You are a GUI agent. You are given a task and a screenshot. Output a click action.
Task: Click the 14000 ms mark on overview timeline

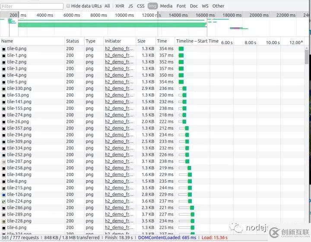[178, 15]
